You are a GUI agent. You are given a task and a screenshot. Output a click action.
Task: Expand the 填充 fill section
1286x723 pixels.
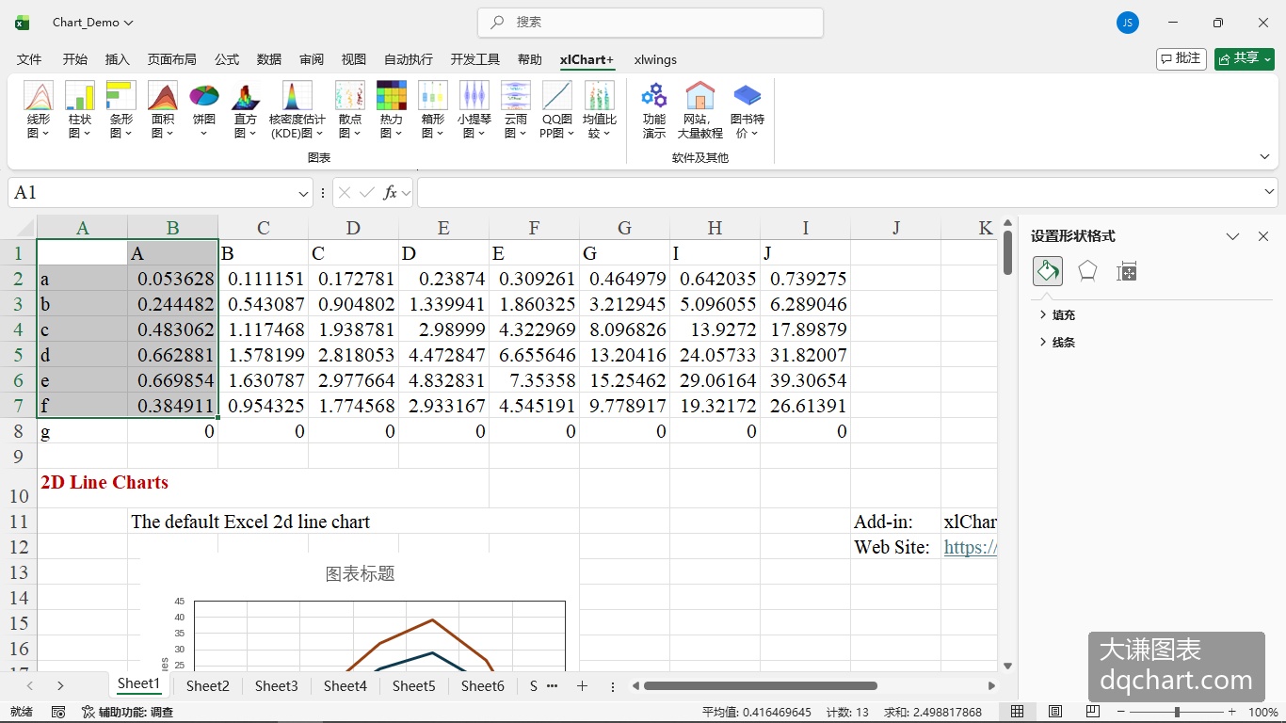1057,315
